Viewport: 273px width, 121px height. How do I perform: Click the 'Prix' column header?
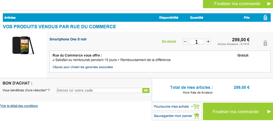(x=247, y=18)
